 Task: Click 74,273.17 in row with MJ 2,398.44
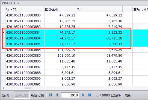(x=60, y=44)
